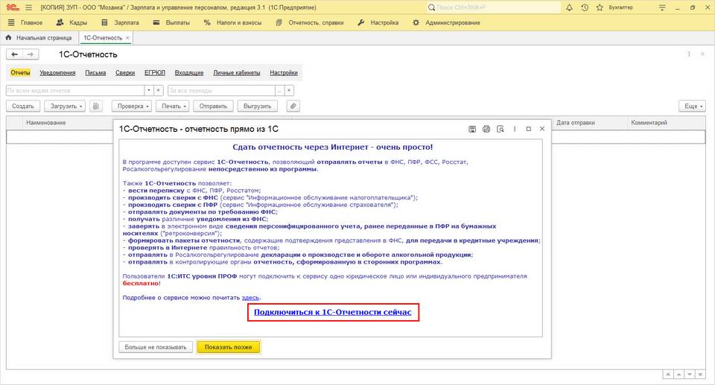Open the Выплаты section

[x=171, y=22]
